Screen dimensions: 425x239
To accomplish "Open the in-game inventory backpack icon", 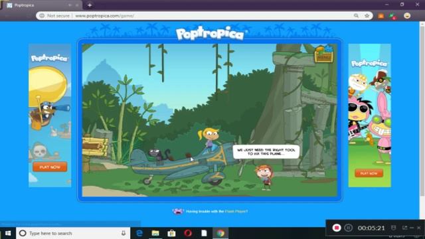I will [x=324, y=54].
